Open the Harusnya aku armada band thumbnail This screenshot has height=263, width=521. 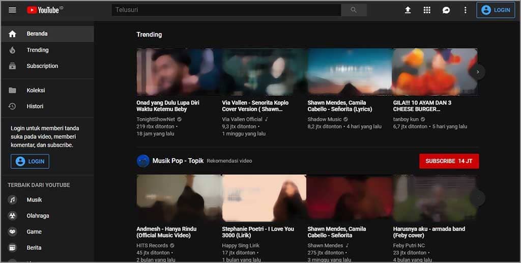coord(436,198)
